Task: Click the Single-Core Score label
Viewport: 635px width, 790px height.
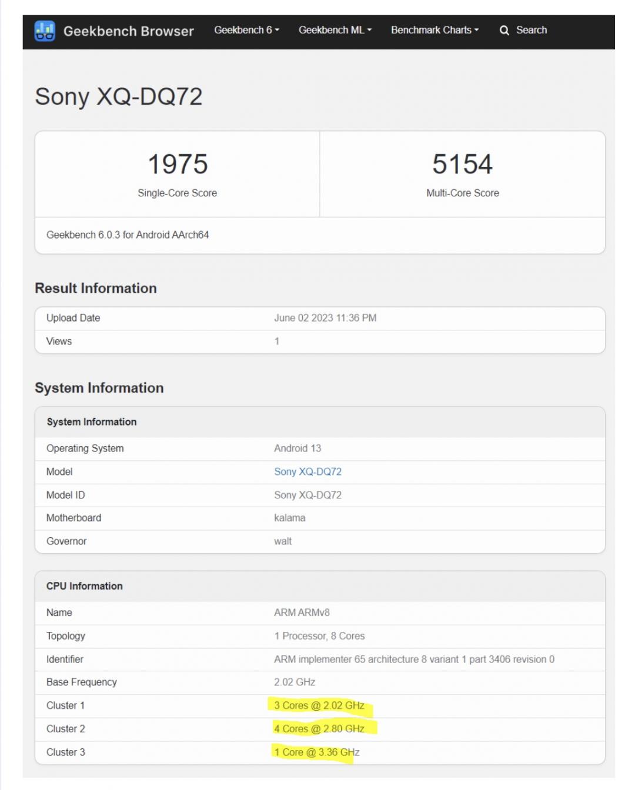Action: (x=177, y=193)
